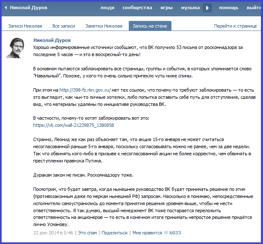Open Николай Дуров's avatar photo

click(15, 48)
